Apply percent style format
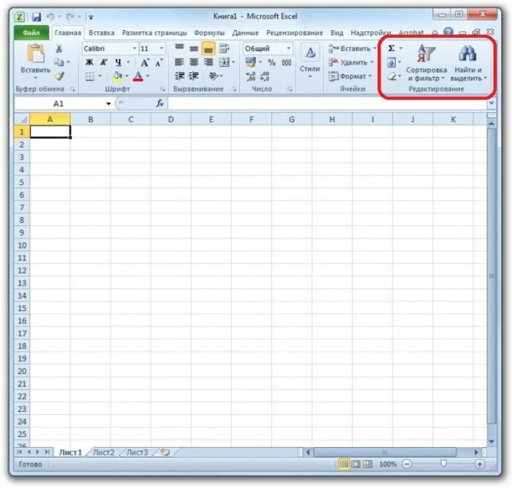The image size is (512, 488). (x=271, y=62)
